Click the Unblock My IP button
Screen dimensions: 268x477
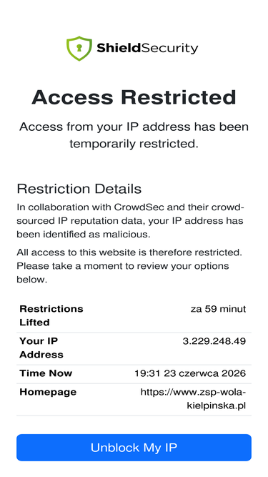click(134, 448)
